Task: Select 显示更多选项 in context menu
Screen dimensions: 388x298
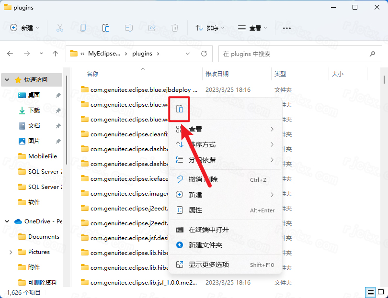Action: (208, 265)
